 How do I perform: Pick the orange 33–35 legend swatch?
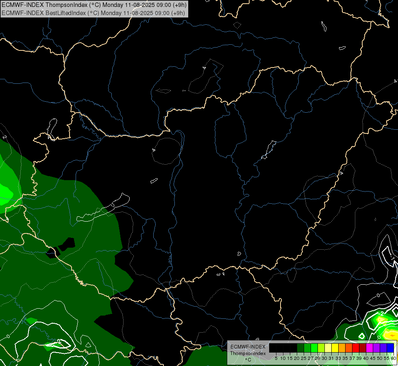[342, 348]
